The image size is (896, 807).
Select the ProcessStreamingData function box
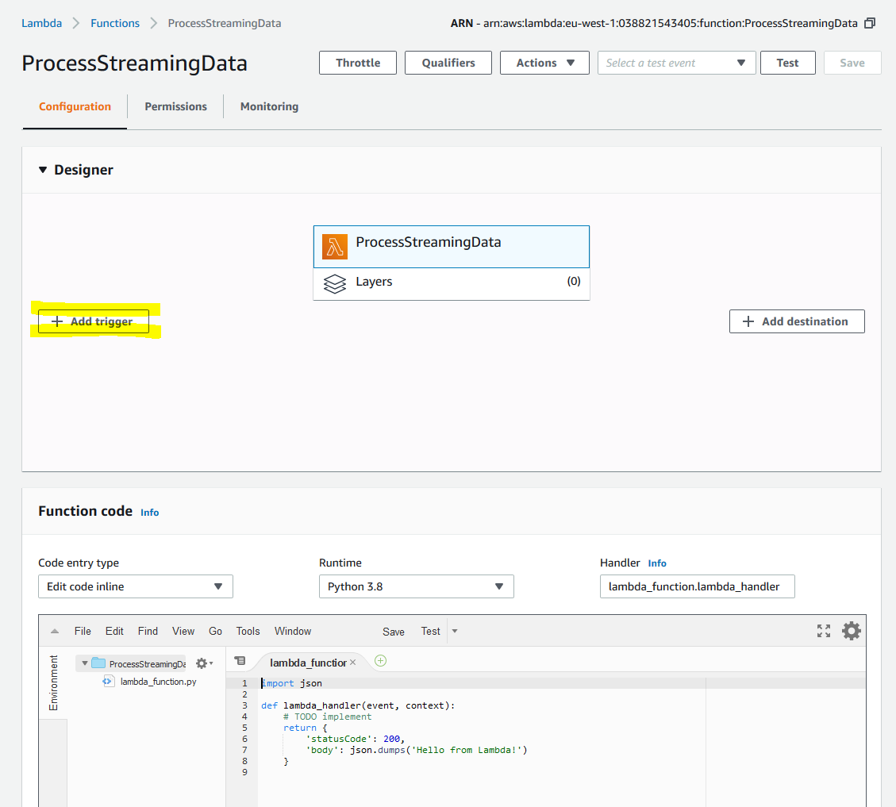[452, 247]
